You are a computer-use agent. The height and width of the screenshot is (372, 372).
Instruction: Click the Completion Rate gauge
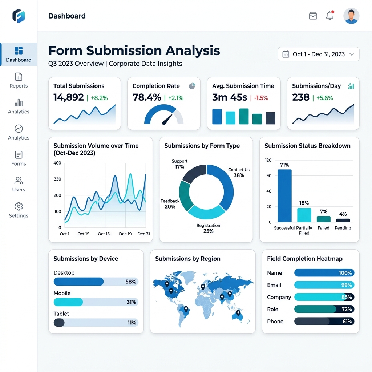164,114
